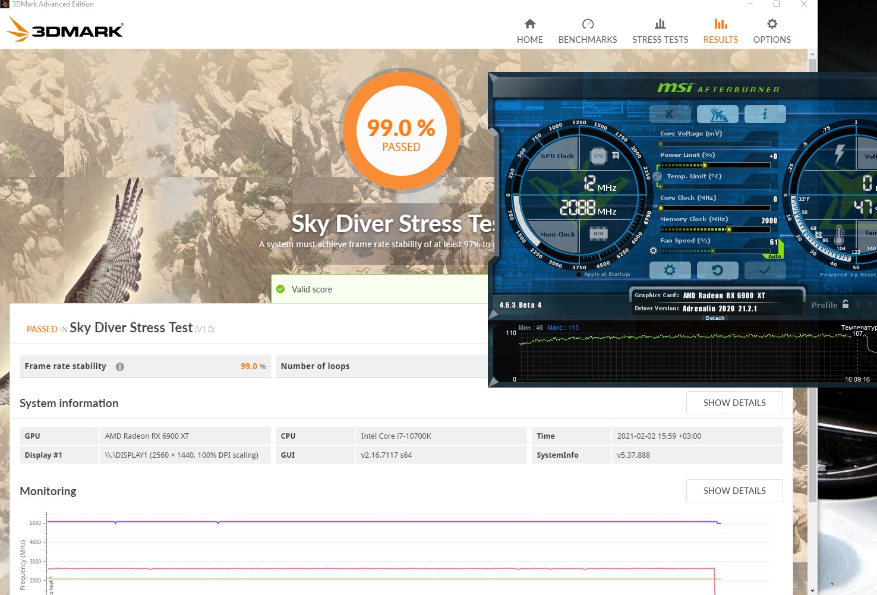This screenshot has width=877, height=595.
Task: Click the Number of loops label
Action: (316, 366)
